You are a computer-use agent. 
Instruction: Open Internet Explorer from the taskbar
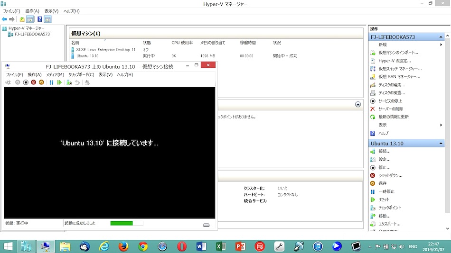(104, 246)
